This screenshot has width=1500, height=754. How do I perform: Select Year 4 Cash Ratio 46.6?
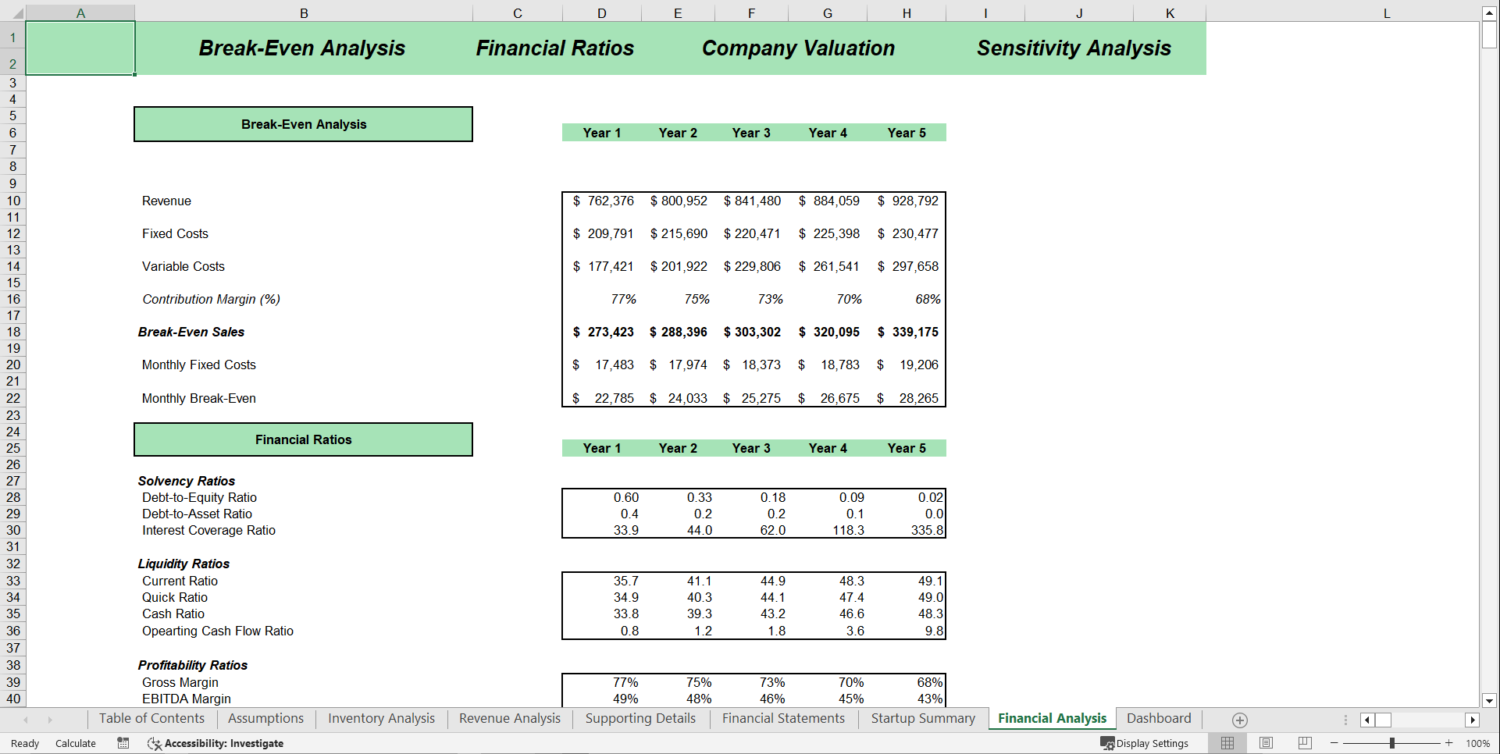point(828,614)
